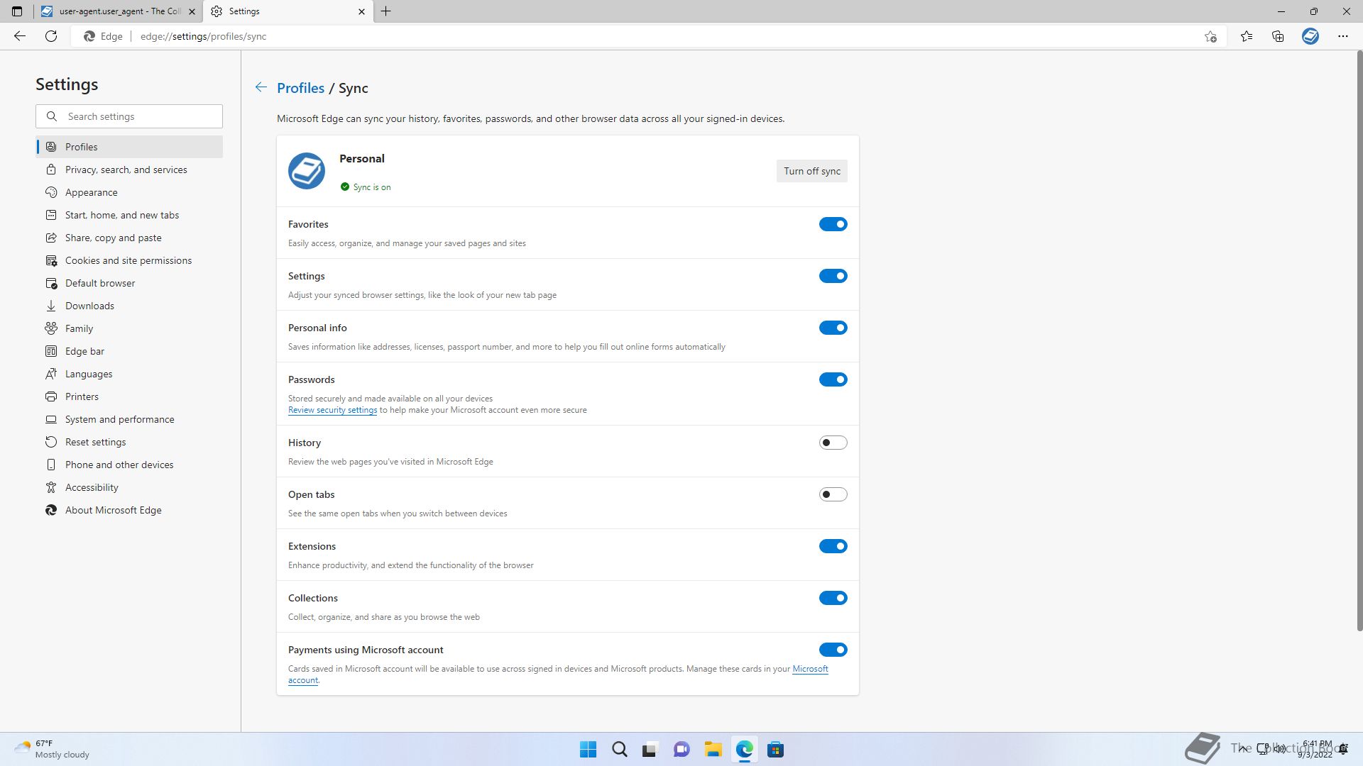Open Share, copy and paste settings
The width and height of the screenshot is (1363, 766).
[x=129, y=238]
